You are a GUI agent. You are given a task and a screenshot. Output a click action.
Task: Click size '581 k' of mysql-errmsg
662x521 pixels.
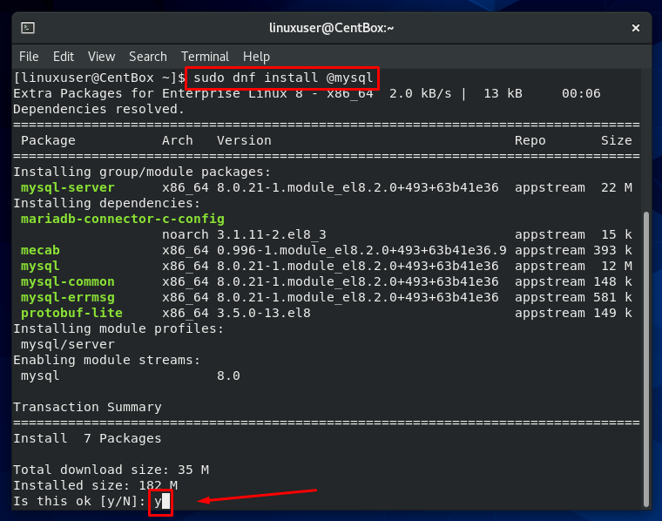pos(612,298)
